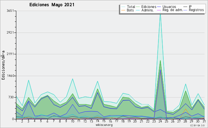The height and width of the screenshot is (128, 208).
Task: Click the Total line peak on day 10
Action: pos(72,79)
